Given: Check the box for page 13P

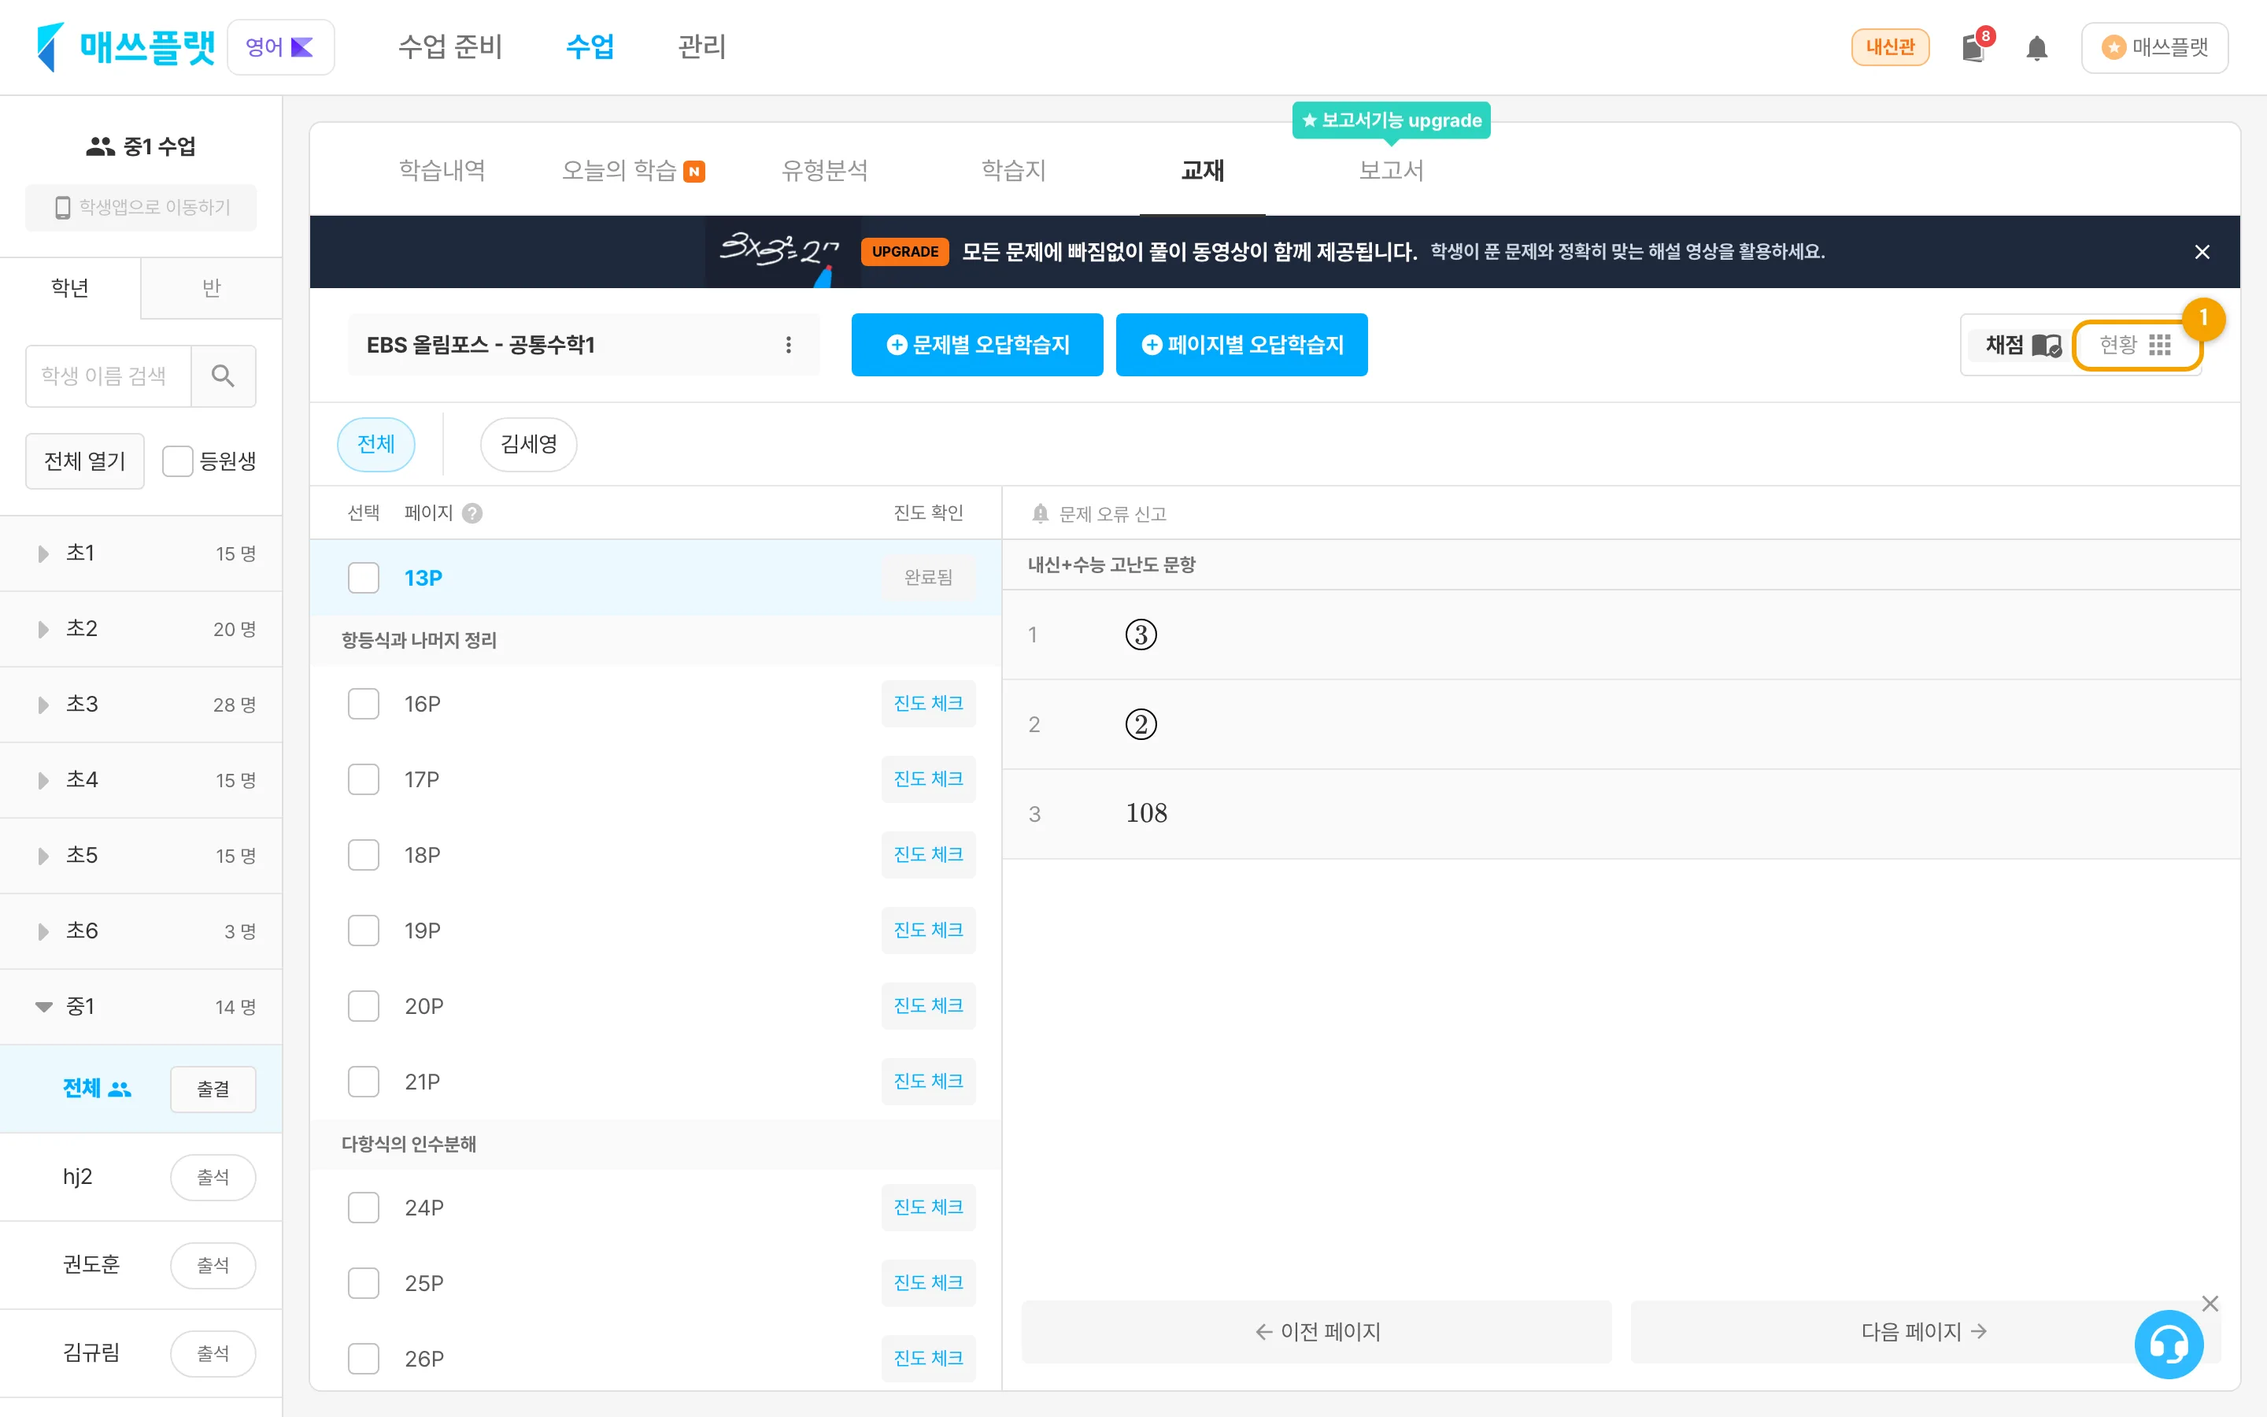Looking at the screenshot, I should coord(364,577).
